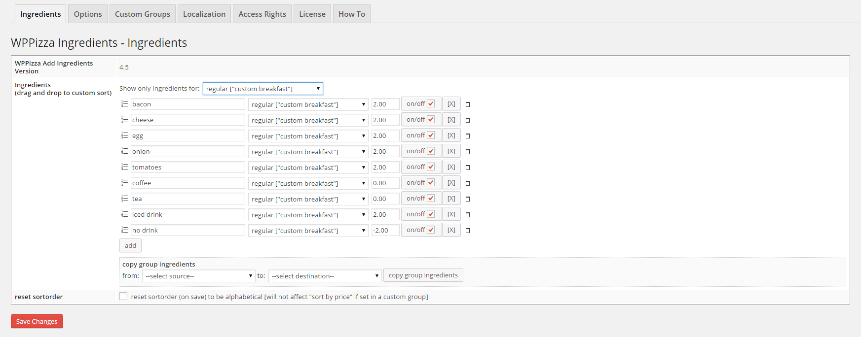Focus the onion name input field
Screen dimensions: 861x337
[188, 151]
